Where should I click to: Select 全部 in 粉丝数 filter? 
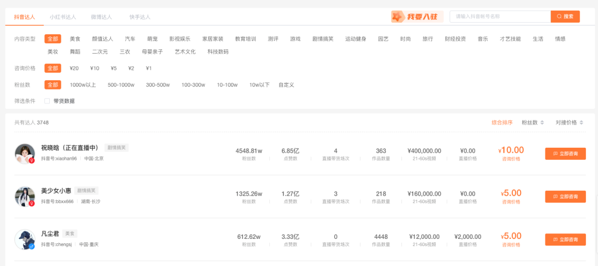coord(53,85)
